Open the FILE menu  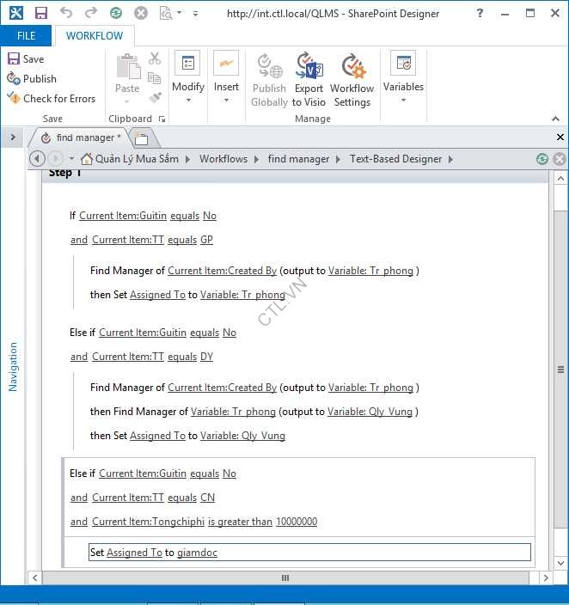tap(26, 36)
